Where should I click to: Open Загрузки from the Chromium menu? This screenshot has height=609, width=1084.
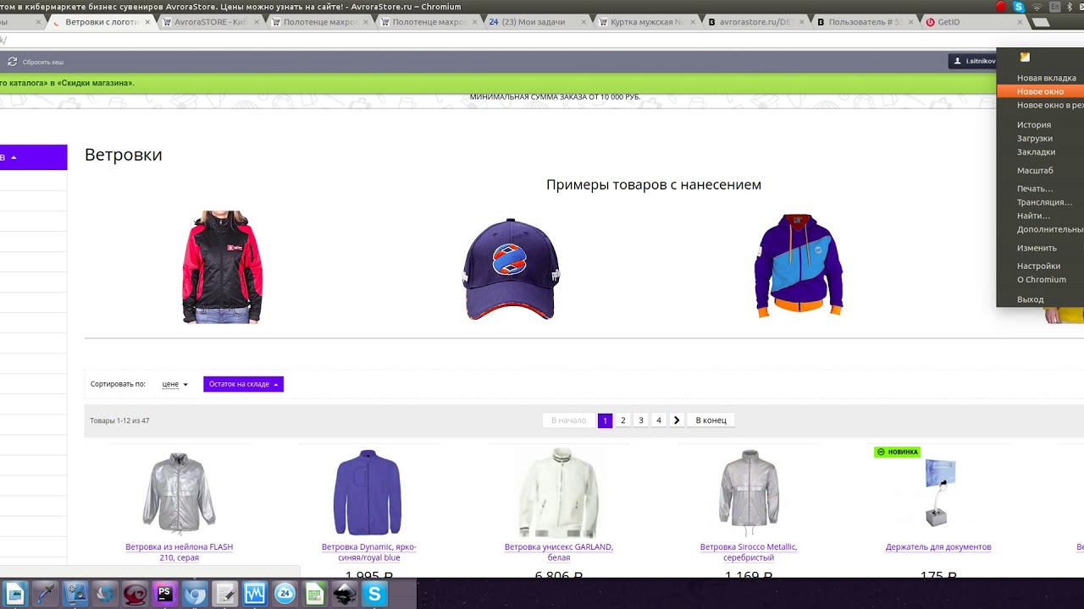coord(1035,138)
